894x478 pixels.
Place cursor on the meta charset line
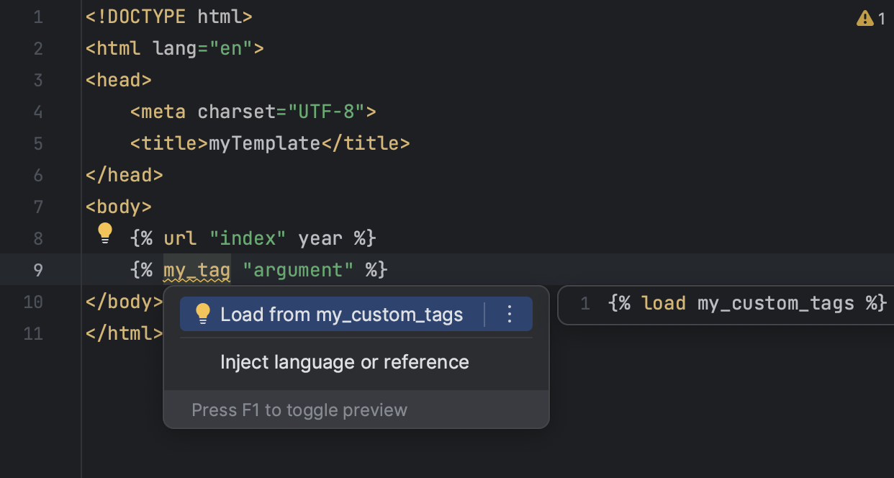(252, 112)
